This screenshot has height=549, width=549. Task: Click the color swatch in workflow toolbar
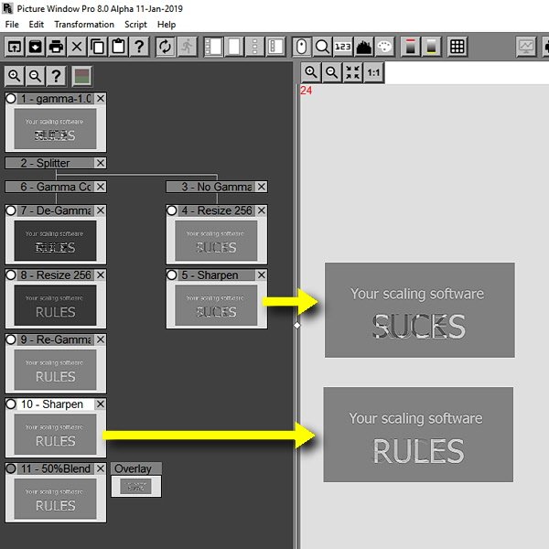(82, 77)
